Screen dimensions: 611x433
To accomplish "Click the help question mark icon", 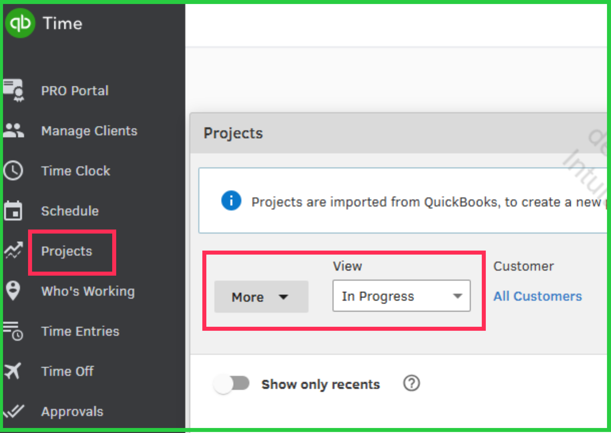I will (411, 384).
